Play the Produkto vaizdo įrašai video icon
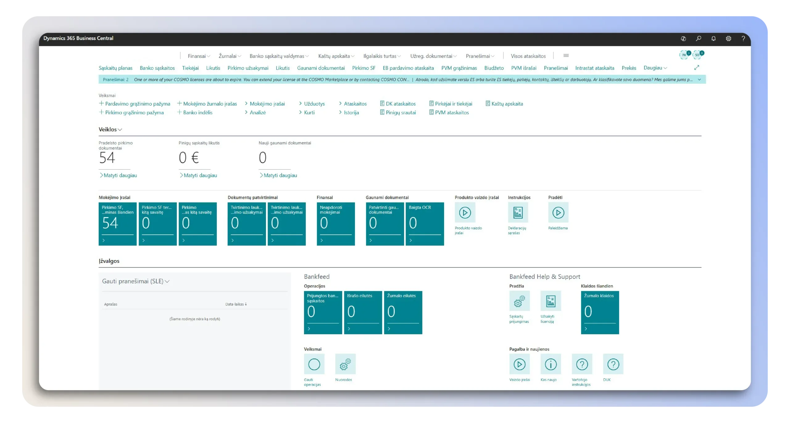The image size is (790, 424). tap(465, 212)
